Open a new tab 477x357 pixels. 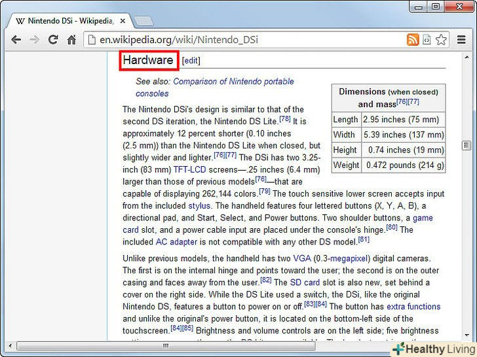[x=143, y=21]
